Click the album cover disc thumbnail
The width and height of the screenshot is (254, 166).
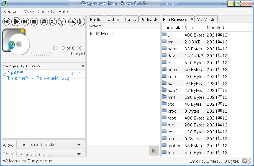[16, 42]
